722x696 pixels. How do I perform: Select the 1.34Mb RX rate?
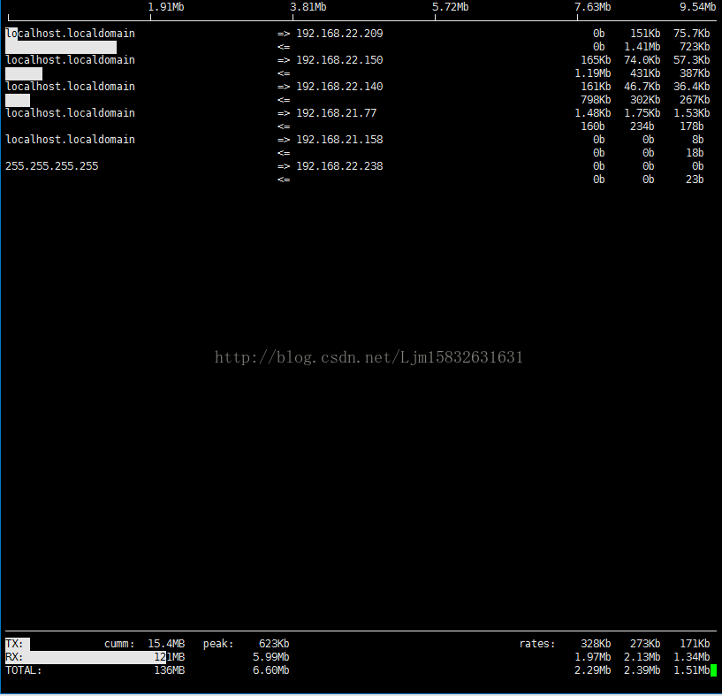point(692,657)
